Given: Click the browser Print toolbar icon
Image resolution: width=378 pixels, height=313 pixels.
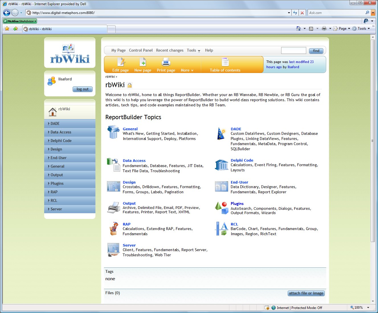Looking at the screenshot, I should pyautogui.click(x=324, y=29).
